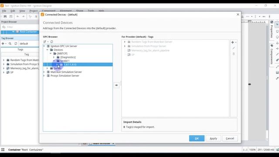Screen dimensions: 279x157
Task: Click OK in Connected Devices dialog
Action: click(x=197, y=138)
